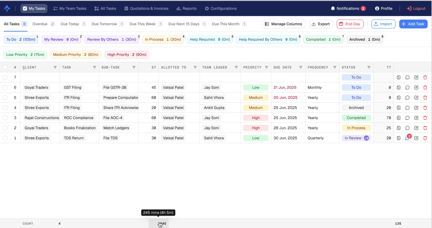The image size is (432, 228).
Task: Select all rows with header checkbox
Action: click(x=5, y=67)
